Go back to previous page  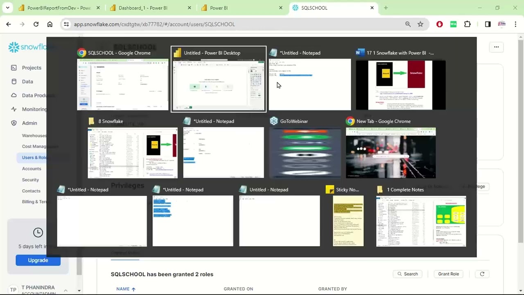point(9,24)
